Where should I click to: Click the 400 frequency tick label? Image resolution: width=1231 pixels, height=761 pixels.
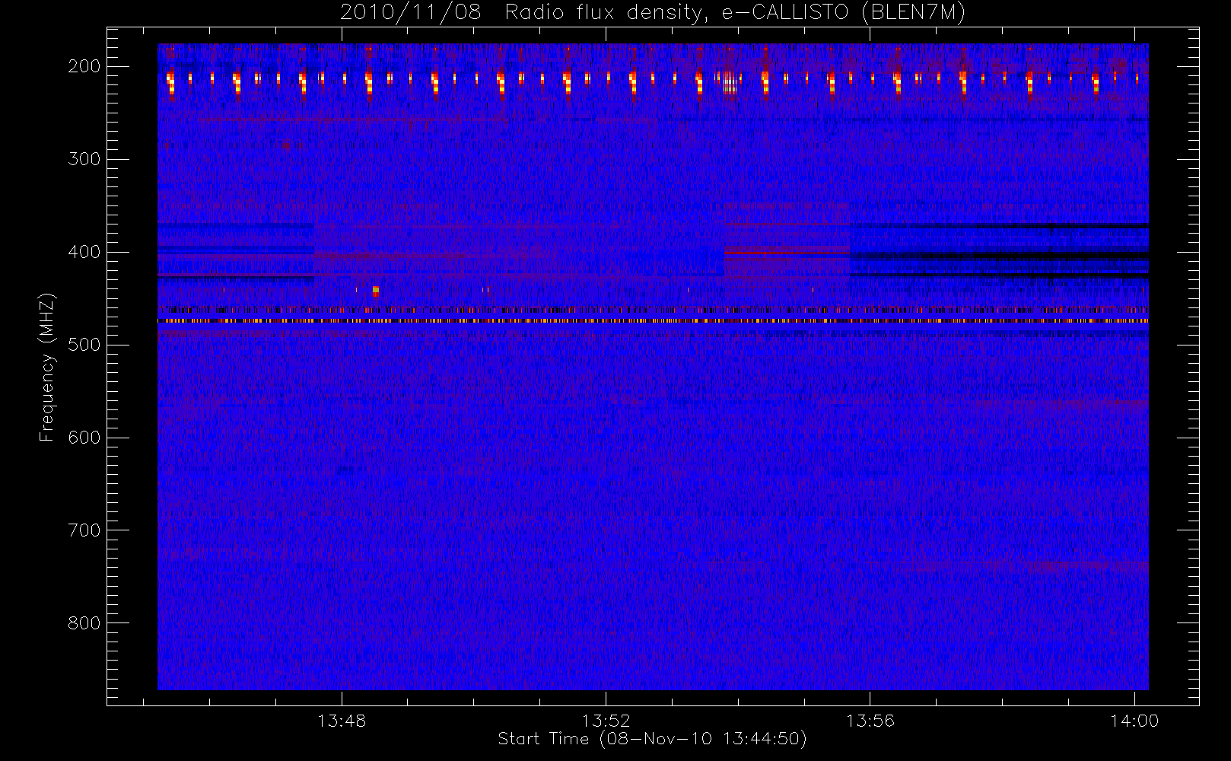pyautogui.click(x=84, y=252)
